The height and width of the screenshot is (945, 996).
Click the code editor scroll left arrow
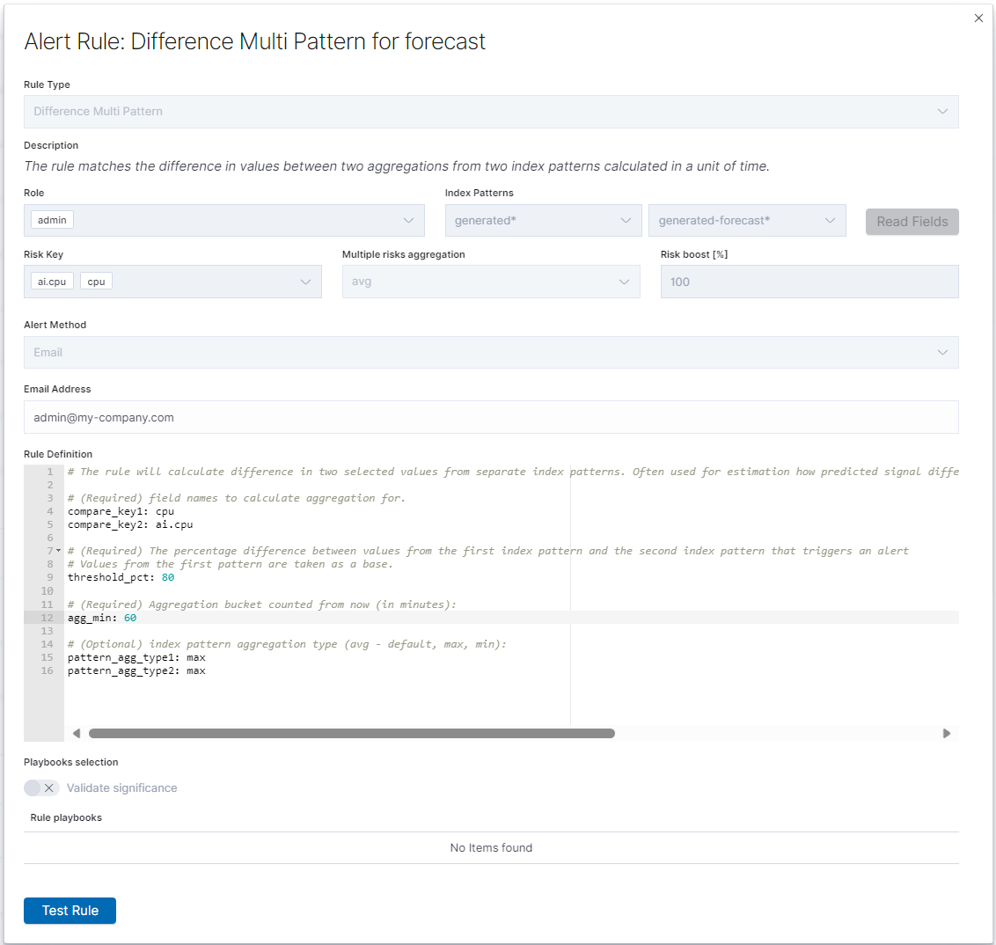click(x=77, y=734)
